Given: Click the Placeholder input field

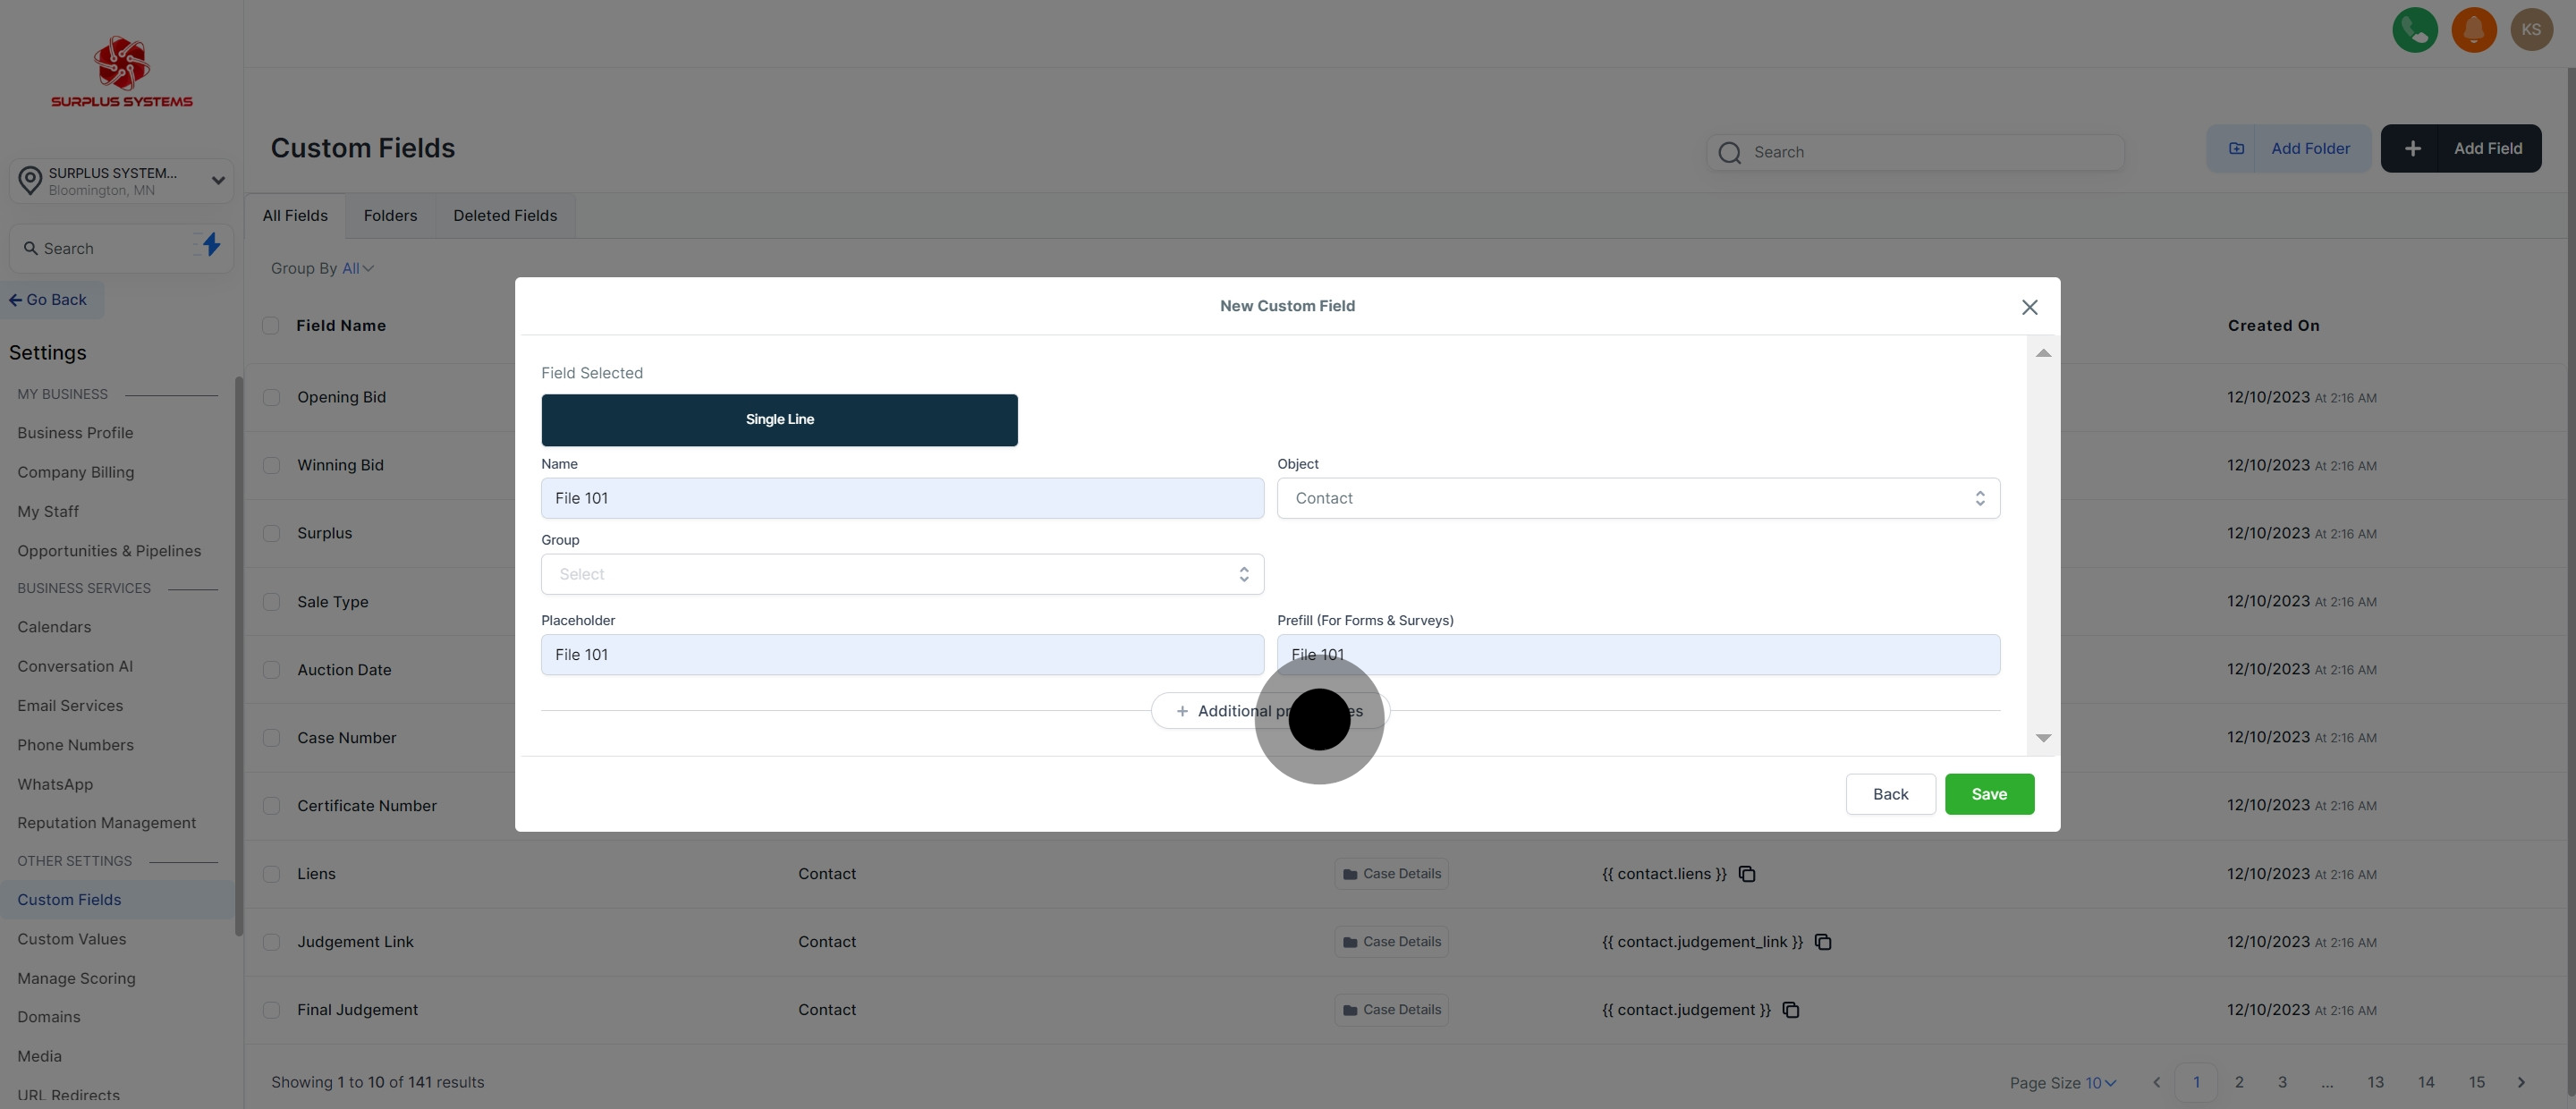Looking at the screenshot, I should tap(902, 655).
